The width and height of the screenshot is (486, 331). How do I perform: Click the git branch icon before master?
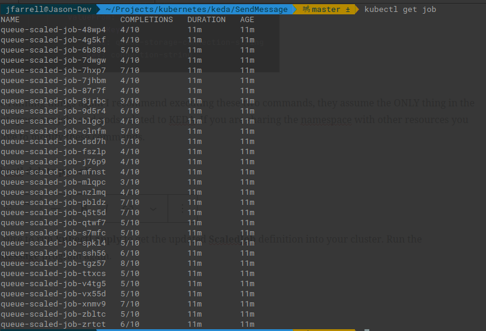coord(306,10)
